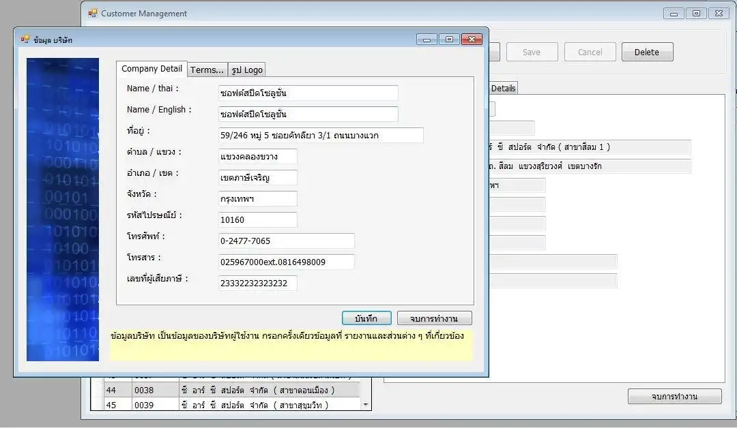
Task: Maximize the company info dialog
Action: (x=449, y=40)
